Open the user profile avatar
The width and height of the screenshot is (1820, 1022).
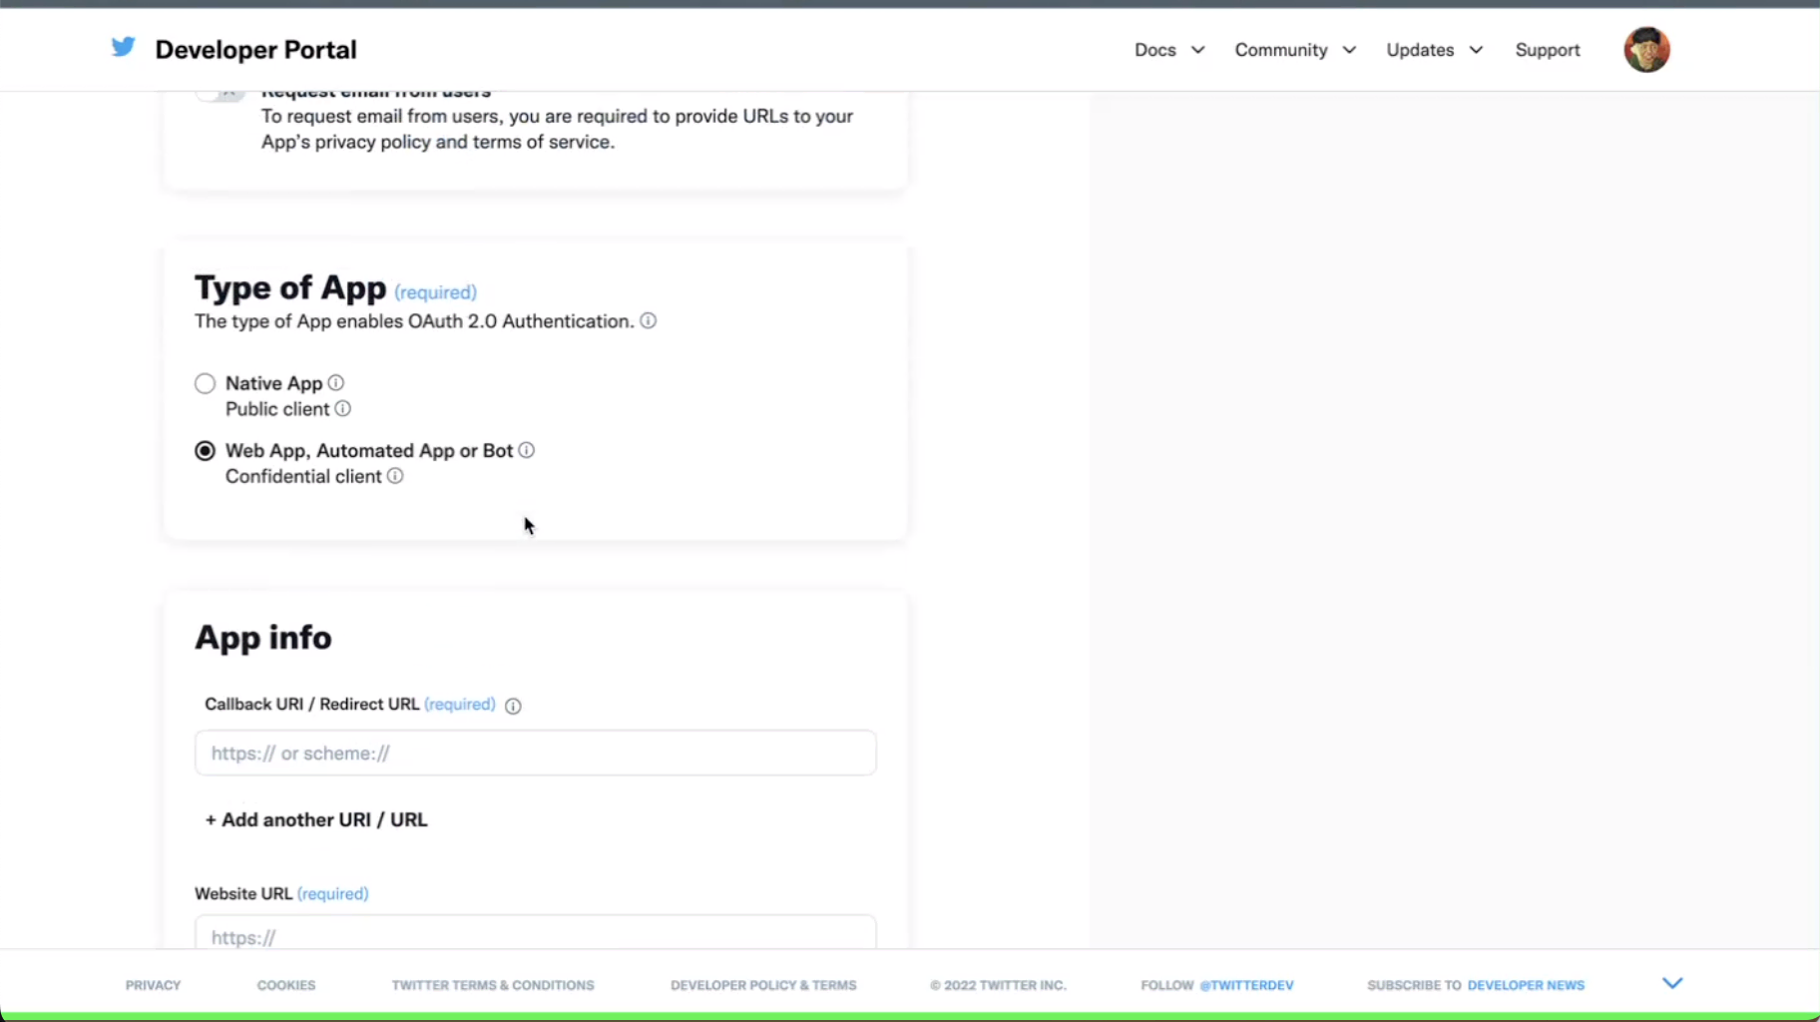(1646, 50)
